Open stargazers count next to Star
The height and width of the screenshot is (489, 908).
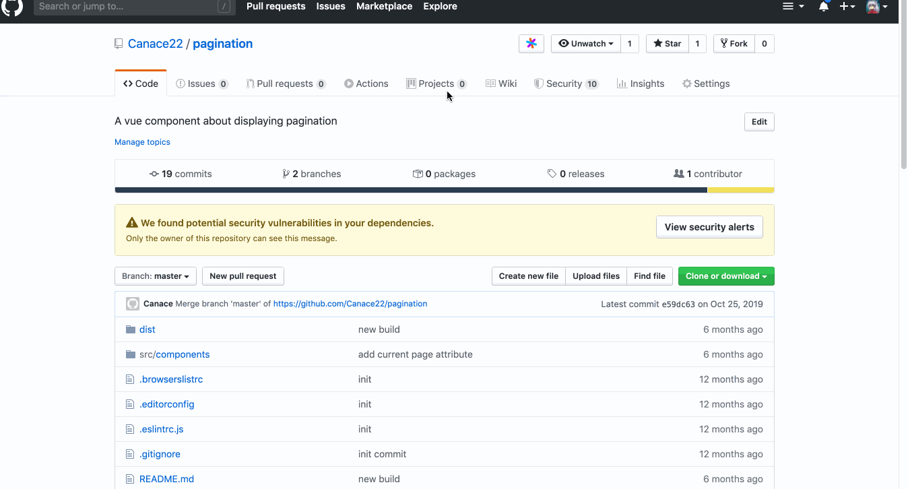[x=697, y=44]
